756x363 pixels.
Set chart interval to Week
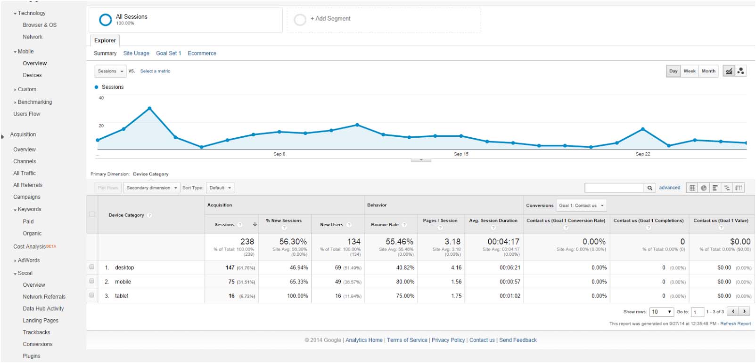(689, 71)
